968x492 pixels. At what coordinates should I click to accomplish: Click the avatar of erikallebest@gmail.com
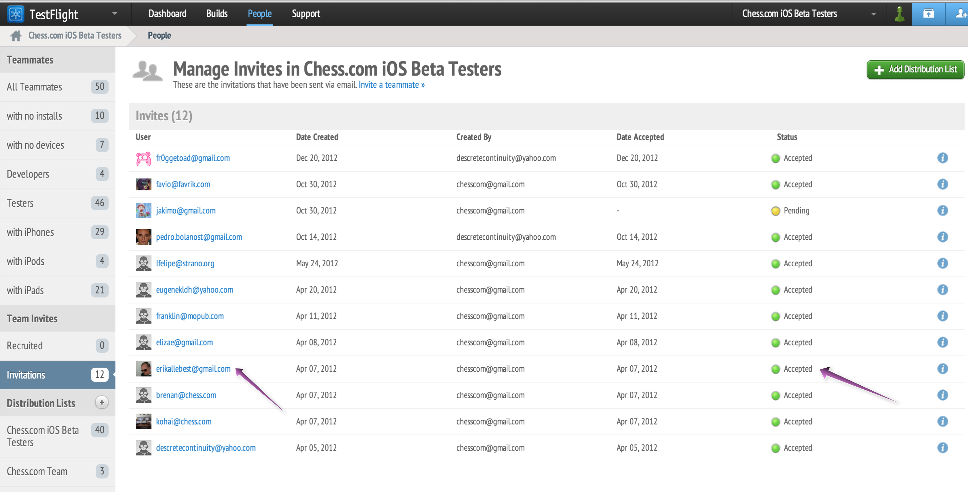coord(144,369)
